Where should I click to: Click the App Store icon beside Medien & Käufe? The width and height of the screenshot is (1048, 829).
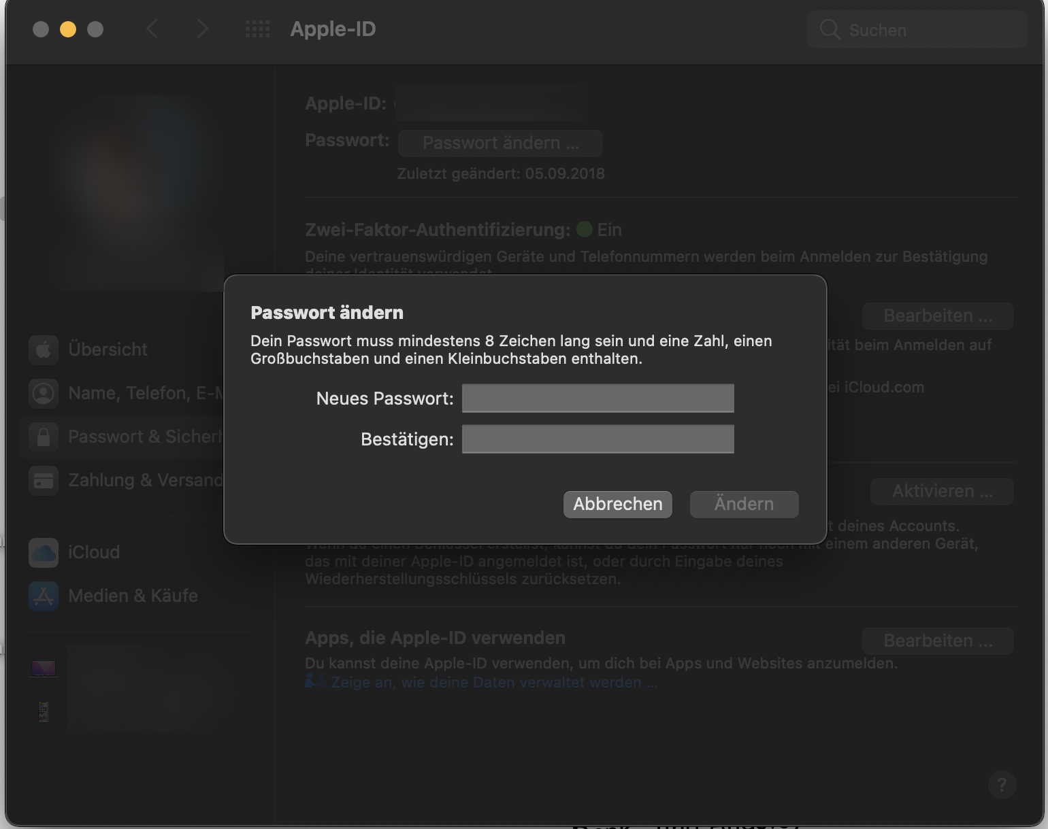pyautogui.click(x=44, y=596)
